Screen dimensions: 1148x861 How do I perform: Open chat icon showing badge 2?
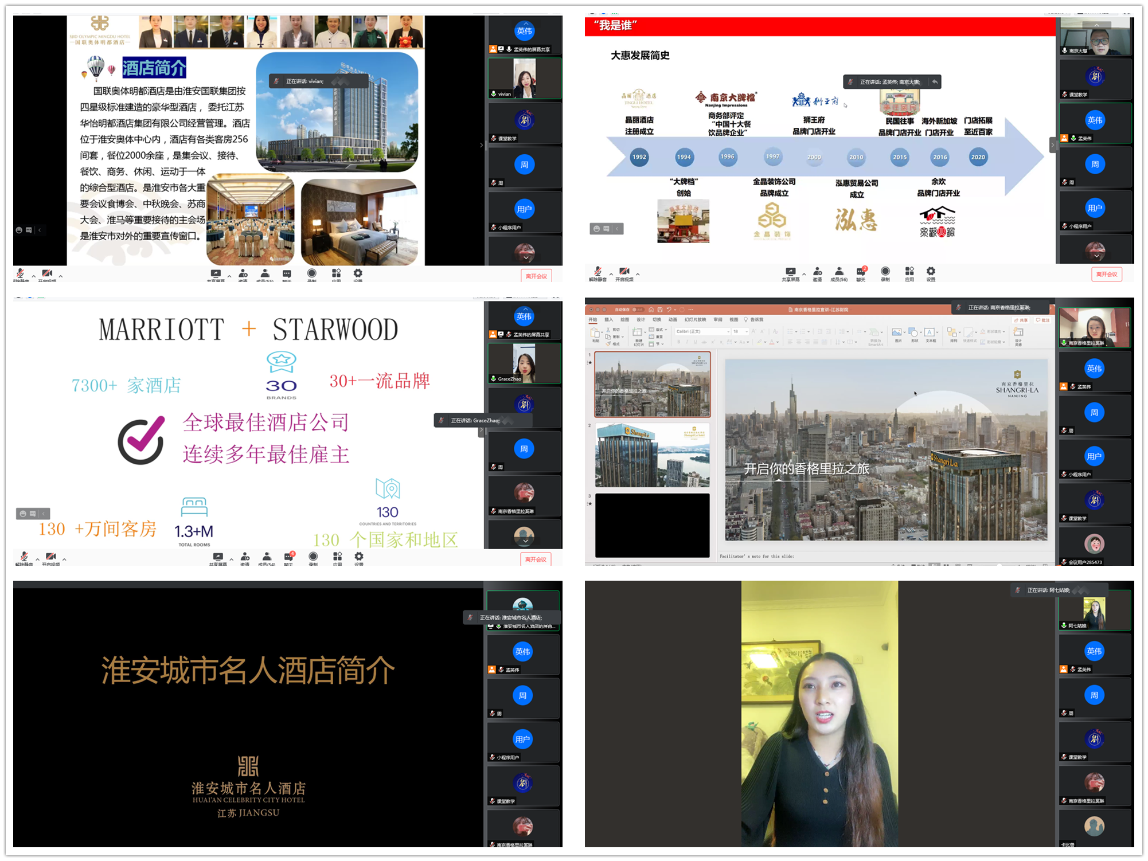click(861, 272)
